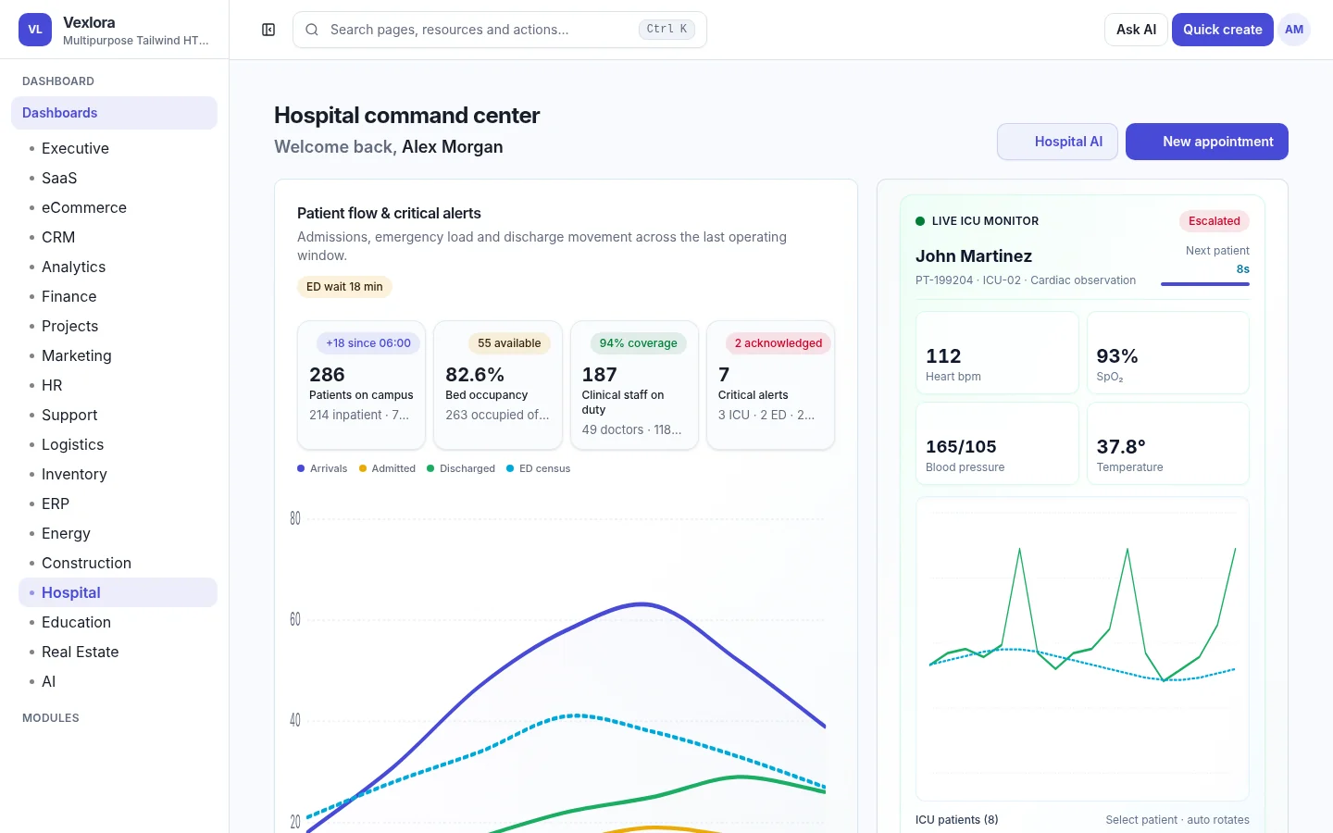1333x833 pixels.
Task: Create a New appointment
Action: [x=1207, y=142]
